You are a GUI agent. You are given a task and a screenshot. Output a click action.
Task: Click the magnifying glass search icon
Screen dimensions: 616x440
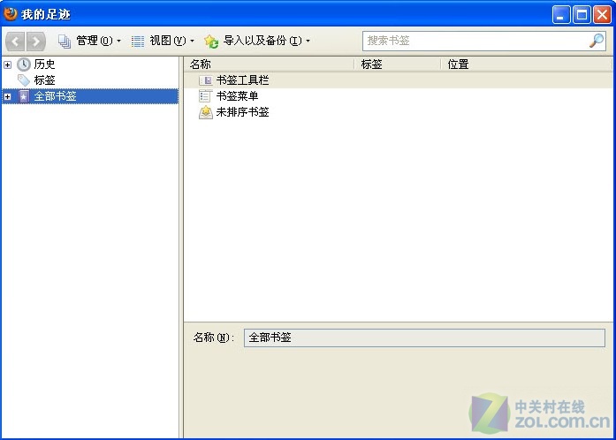point(597,41)
